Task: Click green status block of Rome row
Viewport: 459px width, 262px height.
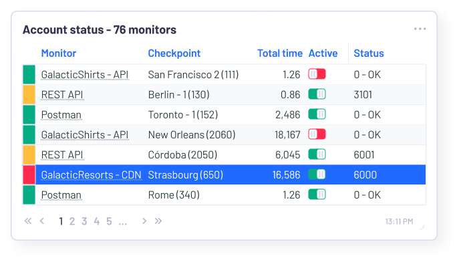Action: click(29, 195)
